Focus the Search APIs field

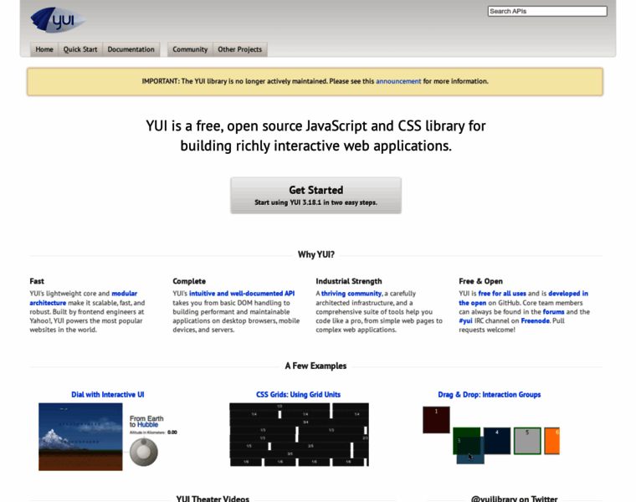click(x=547, y=12)
